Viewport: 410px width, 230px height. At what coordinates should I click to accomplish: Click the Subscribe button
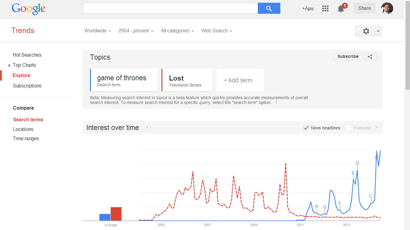[x=348, y=57]
